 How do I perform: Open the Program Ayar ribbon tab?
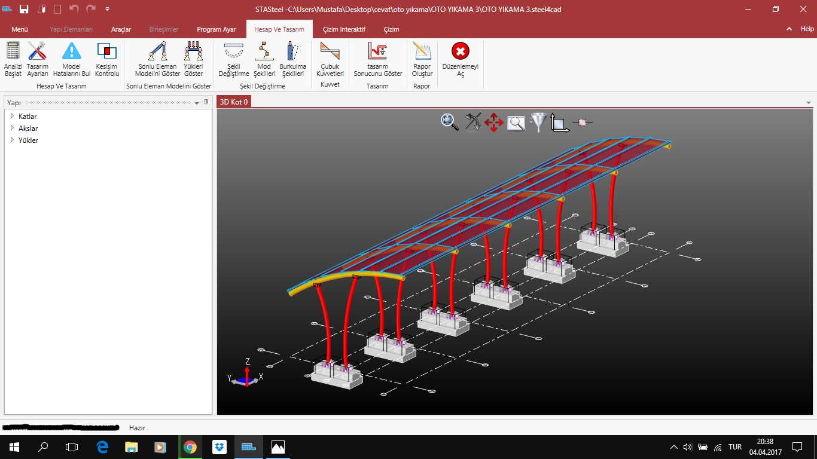tap(217, 29)
